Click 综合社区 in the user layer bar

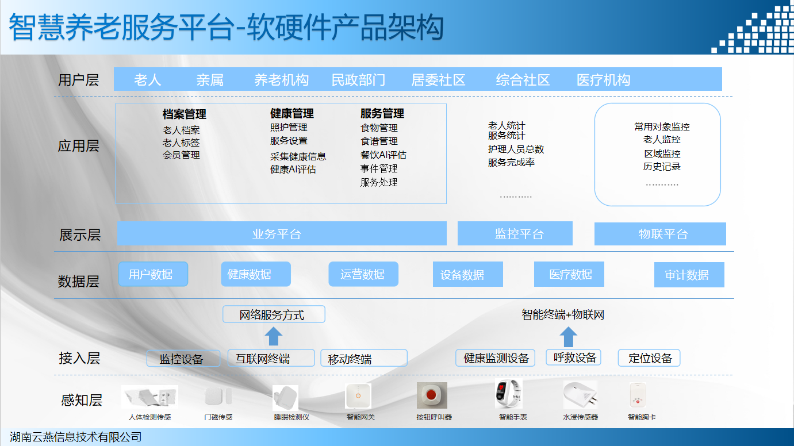pos(523,80)
